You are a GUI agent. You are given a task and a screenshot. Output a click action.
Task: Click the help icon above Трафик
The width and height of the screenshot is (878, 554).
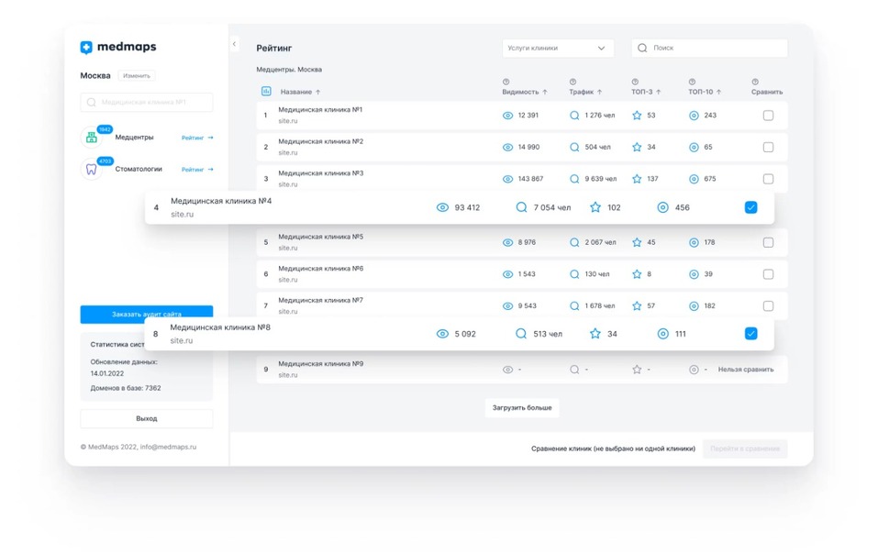(572, 82)
